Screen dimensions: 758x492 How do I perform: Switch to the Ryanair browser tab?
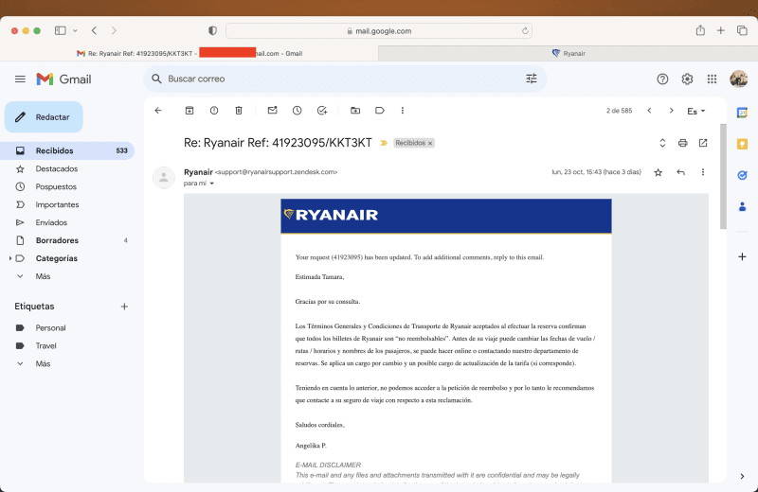tap(568, 53)
